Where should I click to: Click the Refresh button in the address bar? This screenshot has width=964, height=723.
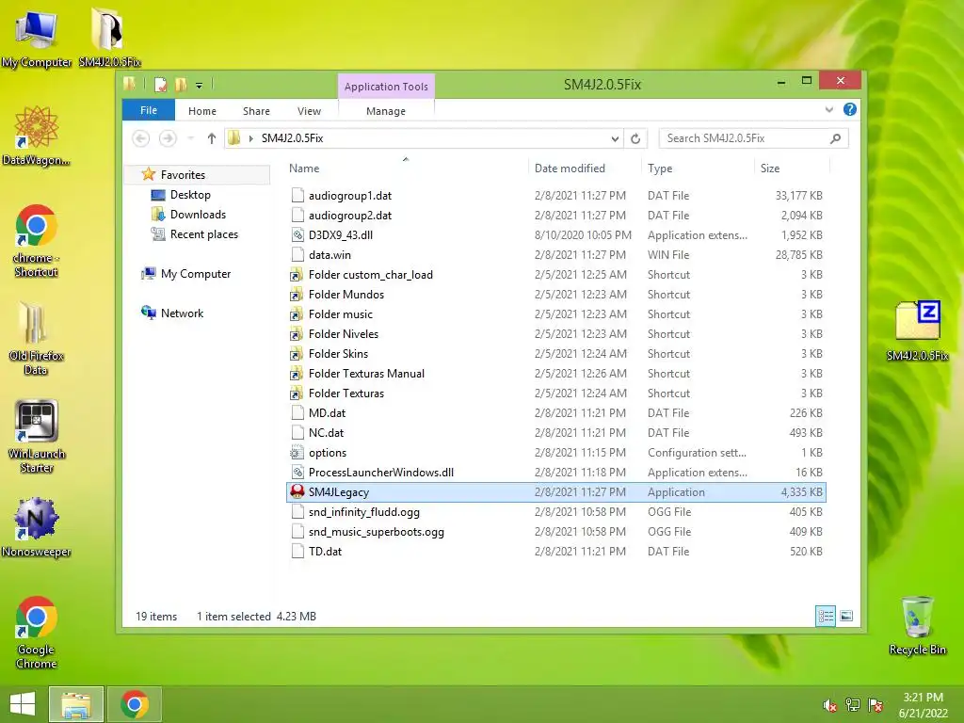[635, 138]
